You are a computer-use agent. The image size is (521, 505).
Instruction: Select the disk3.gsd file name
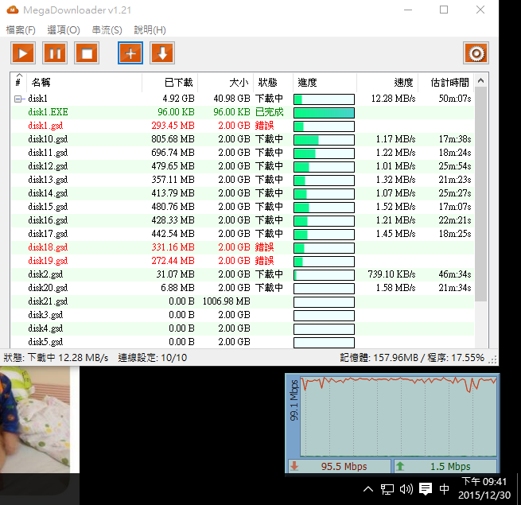45,315
